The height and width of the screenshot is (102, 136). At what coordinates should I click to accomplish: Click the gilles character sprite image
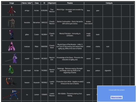12,35
